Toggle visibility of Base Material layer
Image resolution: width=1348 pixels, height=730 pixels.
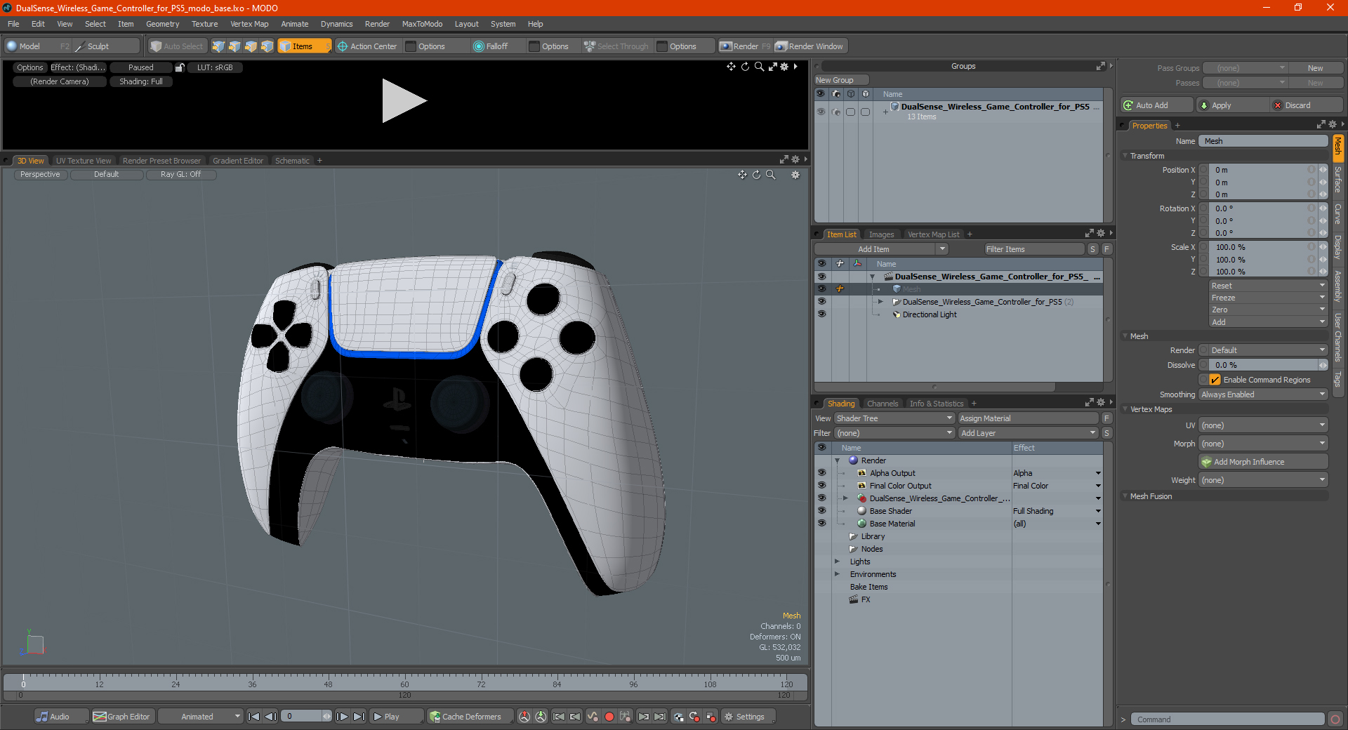[x=821, y=524]
